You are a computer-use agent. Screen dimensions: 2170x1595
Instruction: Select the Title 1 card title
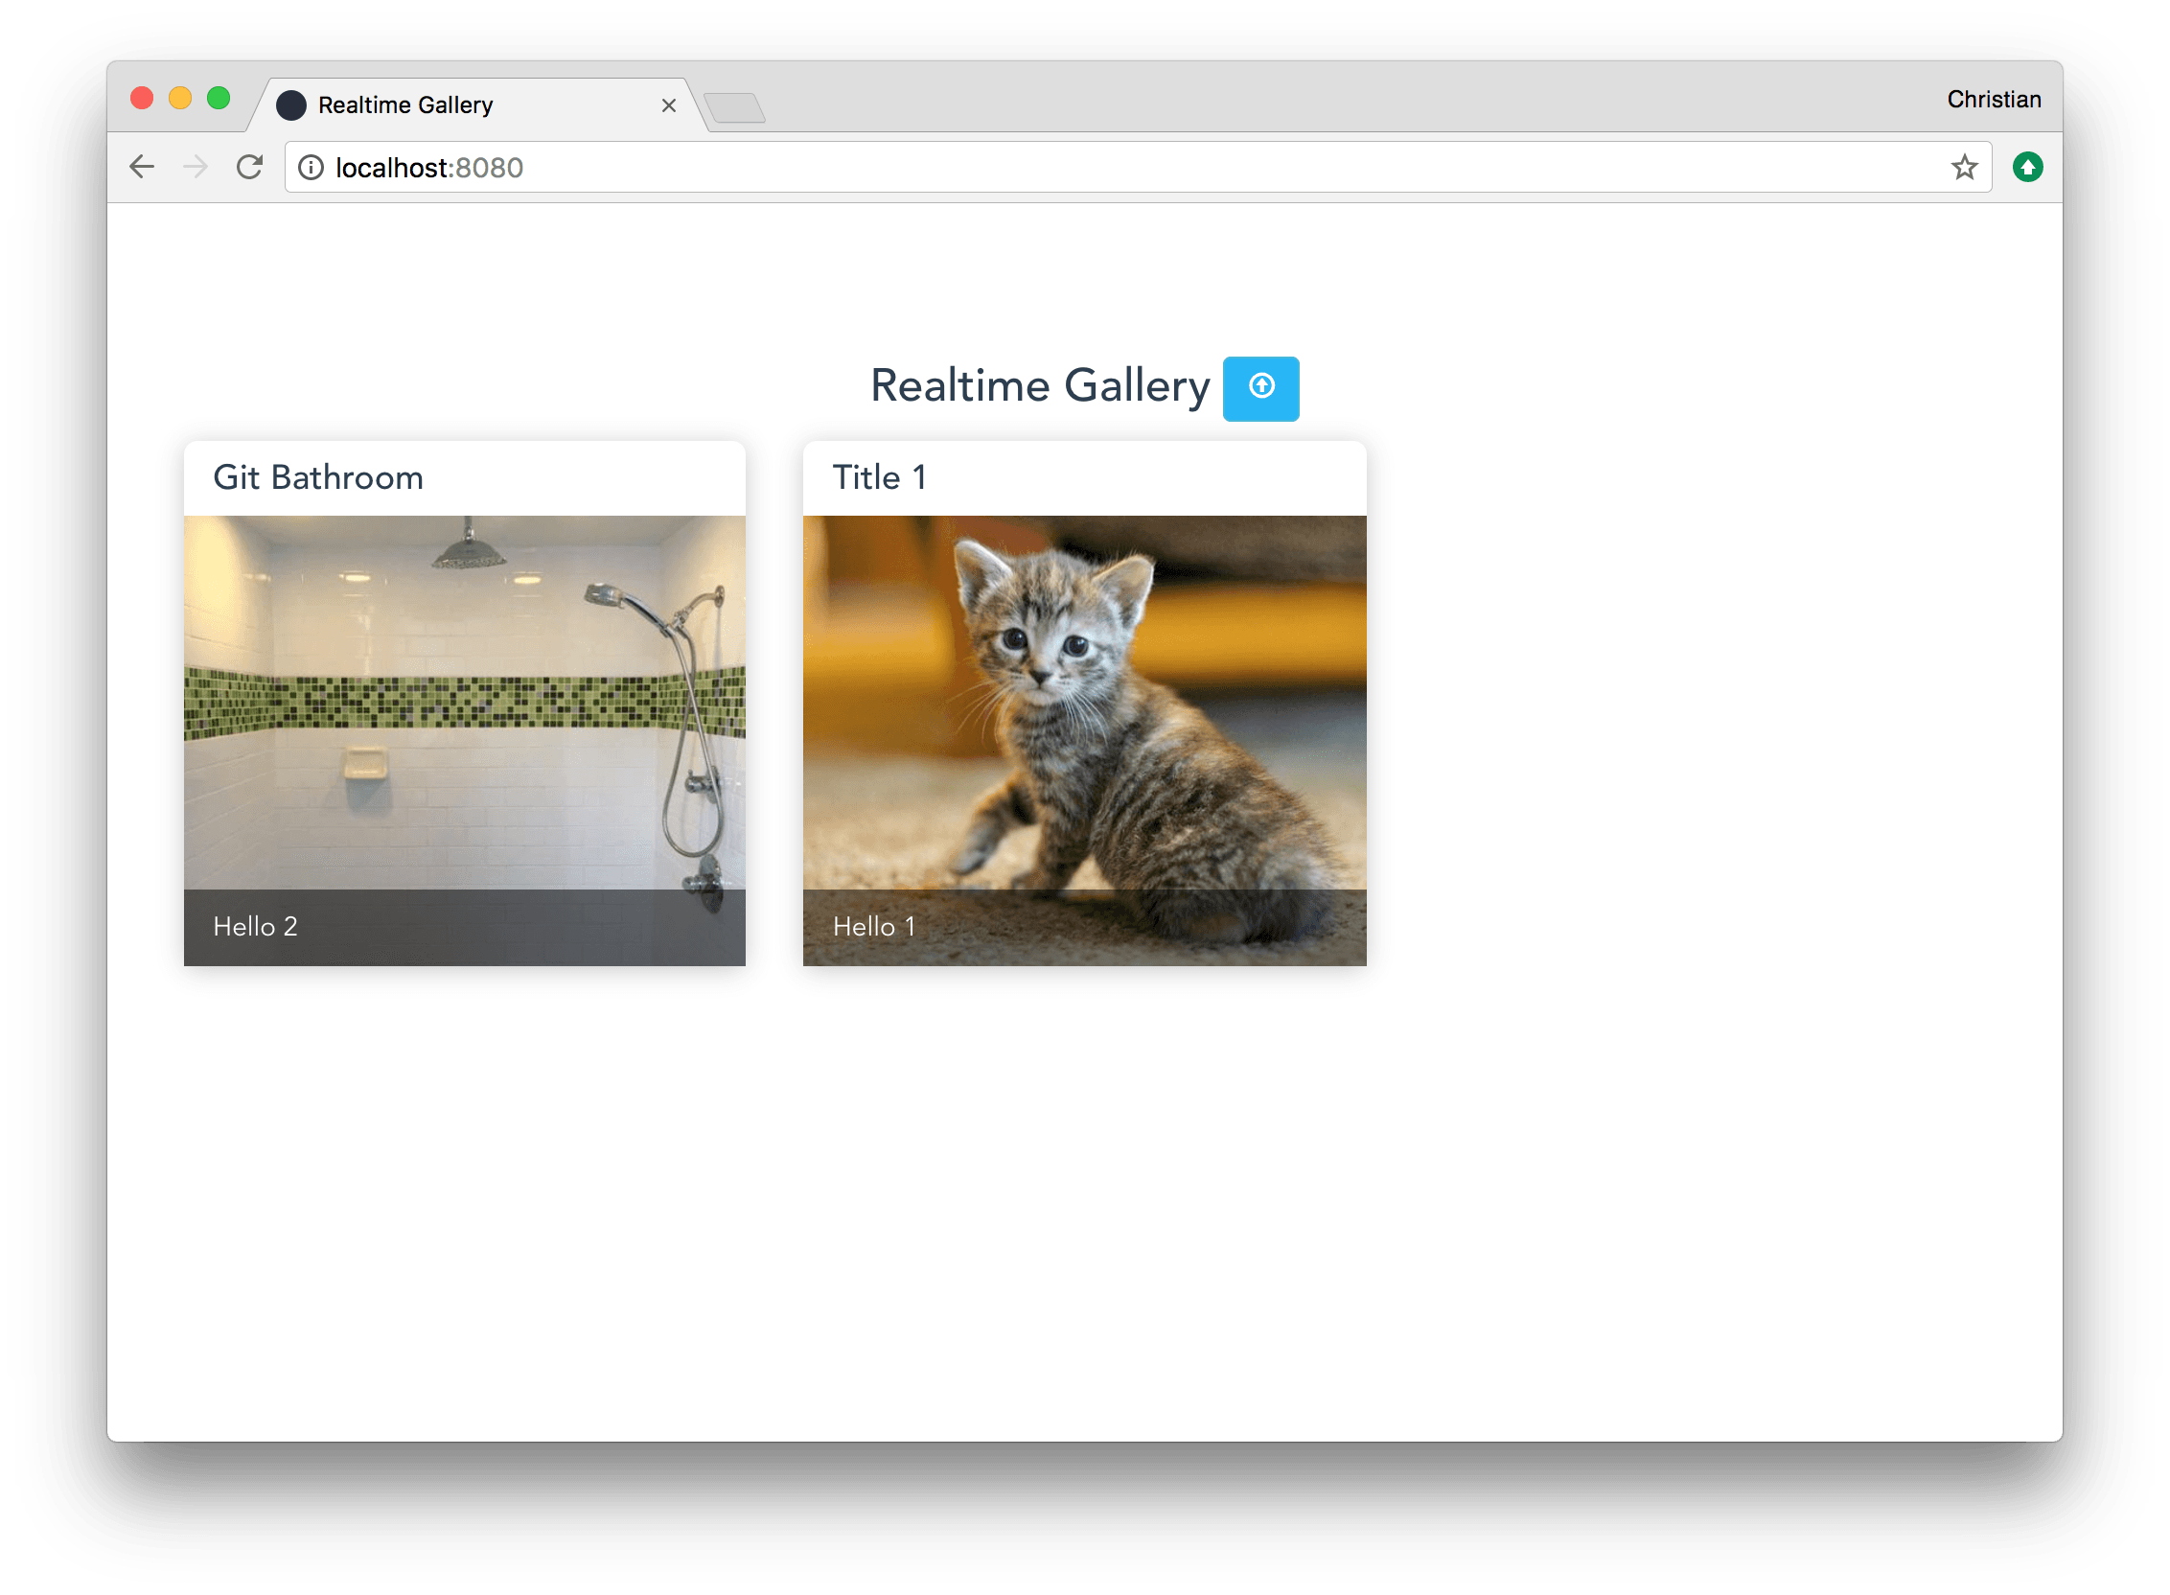(879, 476)
